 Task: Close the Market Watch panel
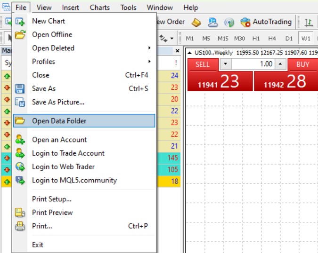click(x=177, y=51)
